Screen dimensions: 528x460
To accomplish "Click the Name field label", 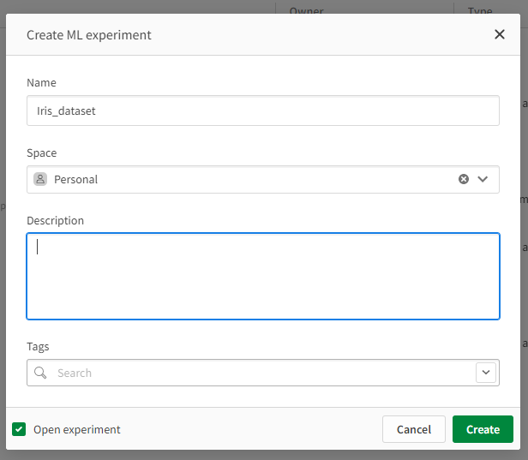I will click(41, 82).
